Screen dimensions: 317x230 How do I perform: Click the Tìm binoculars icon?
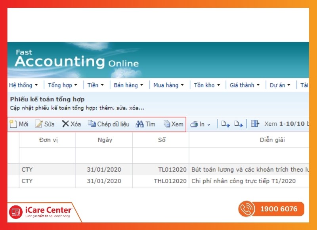pyautogui.click(x=139, y=124)
